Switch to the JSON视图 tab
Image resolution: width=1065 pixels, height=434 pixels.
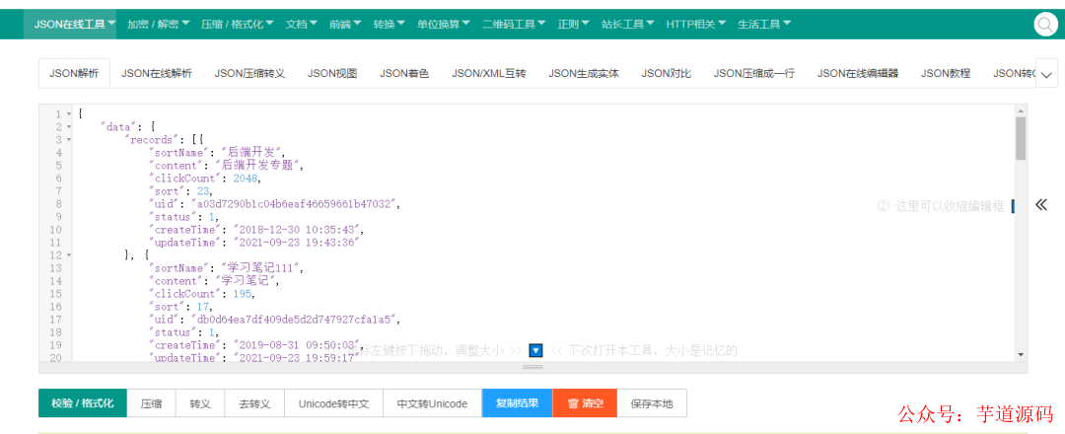coord(332,74)
